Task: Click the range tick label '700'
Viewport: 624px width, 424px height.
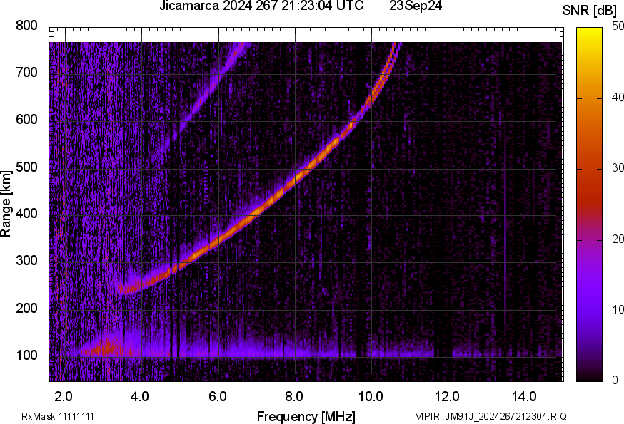Action: [x=26, y=72]
